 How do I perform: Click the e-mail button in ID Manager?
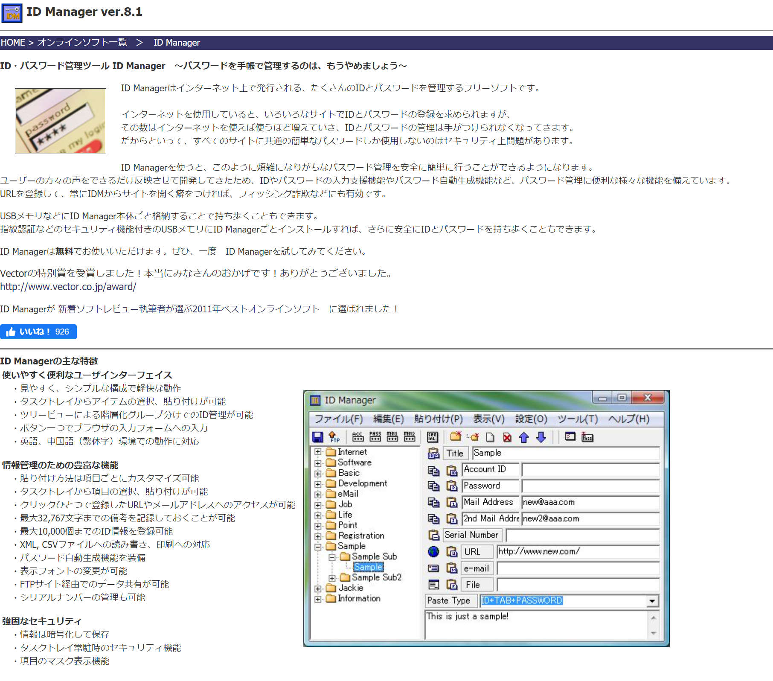coord(477,568)
